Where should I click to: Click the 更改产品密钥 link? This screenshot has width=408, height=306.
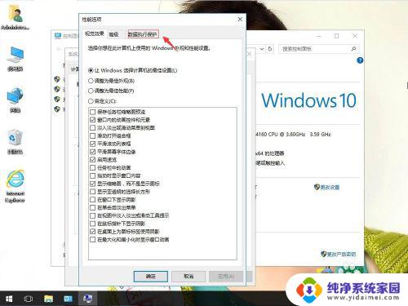pos(341,254)
